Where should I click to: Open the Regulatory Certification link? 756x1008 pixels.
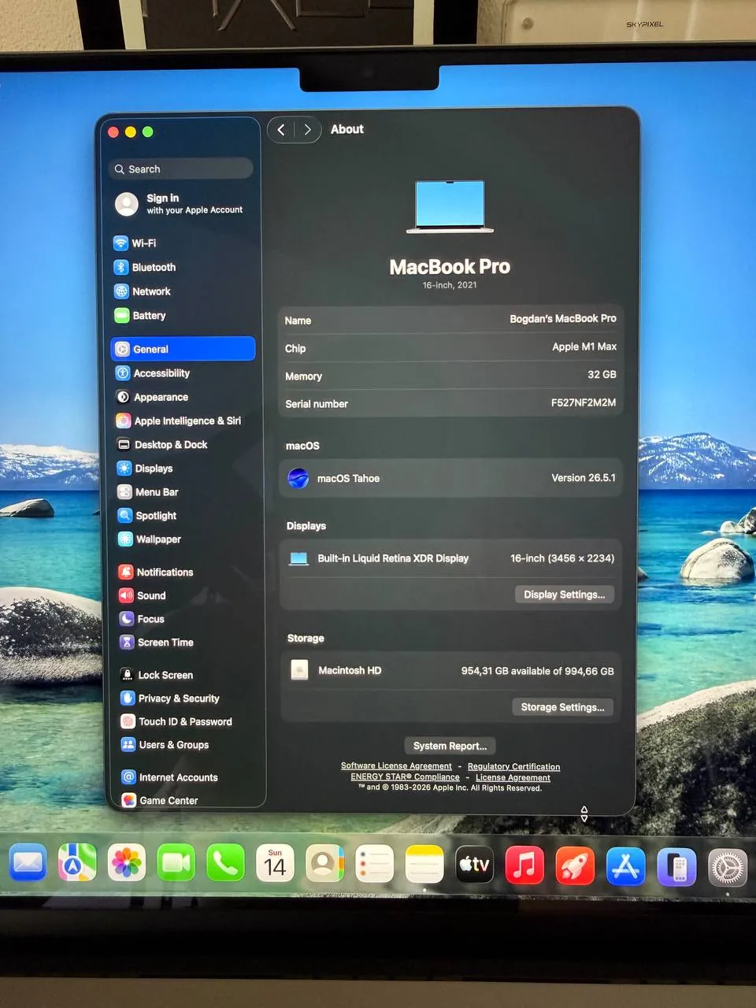pos(513,766)
